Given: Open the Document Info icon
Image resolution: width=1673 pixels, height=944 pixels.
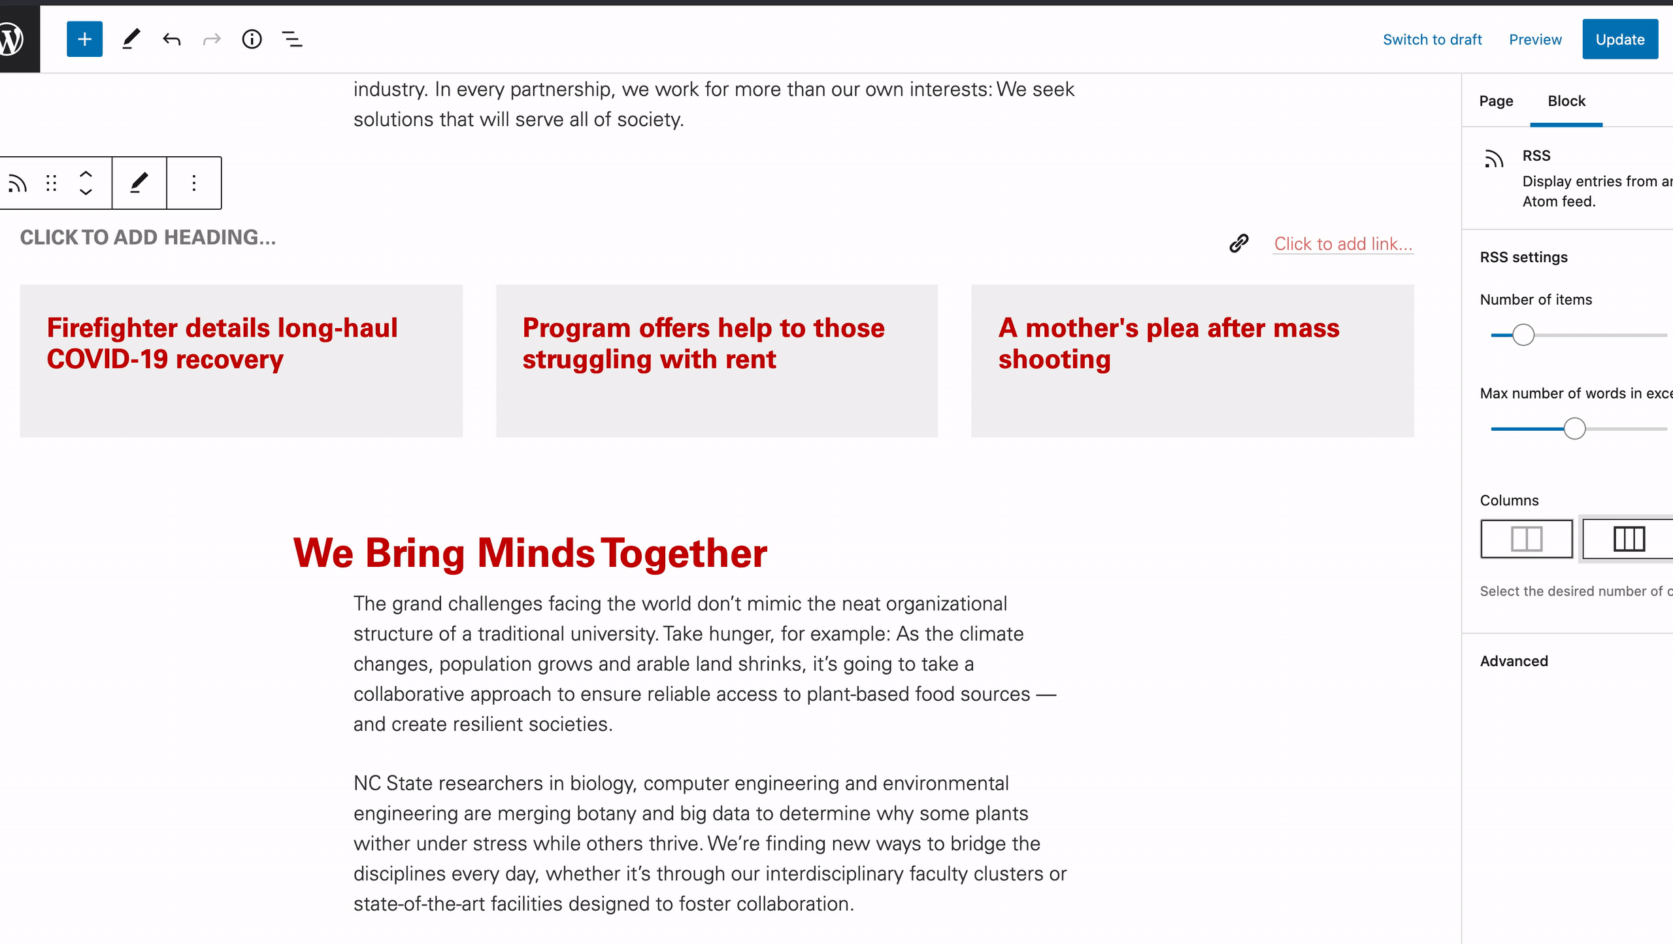Looking at the screenshot, I should point(252,39).
